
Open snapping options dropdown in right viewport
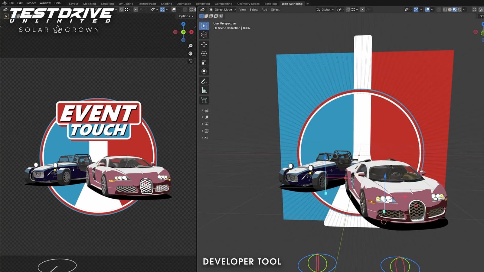click(355, 10)
